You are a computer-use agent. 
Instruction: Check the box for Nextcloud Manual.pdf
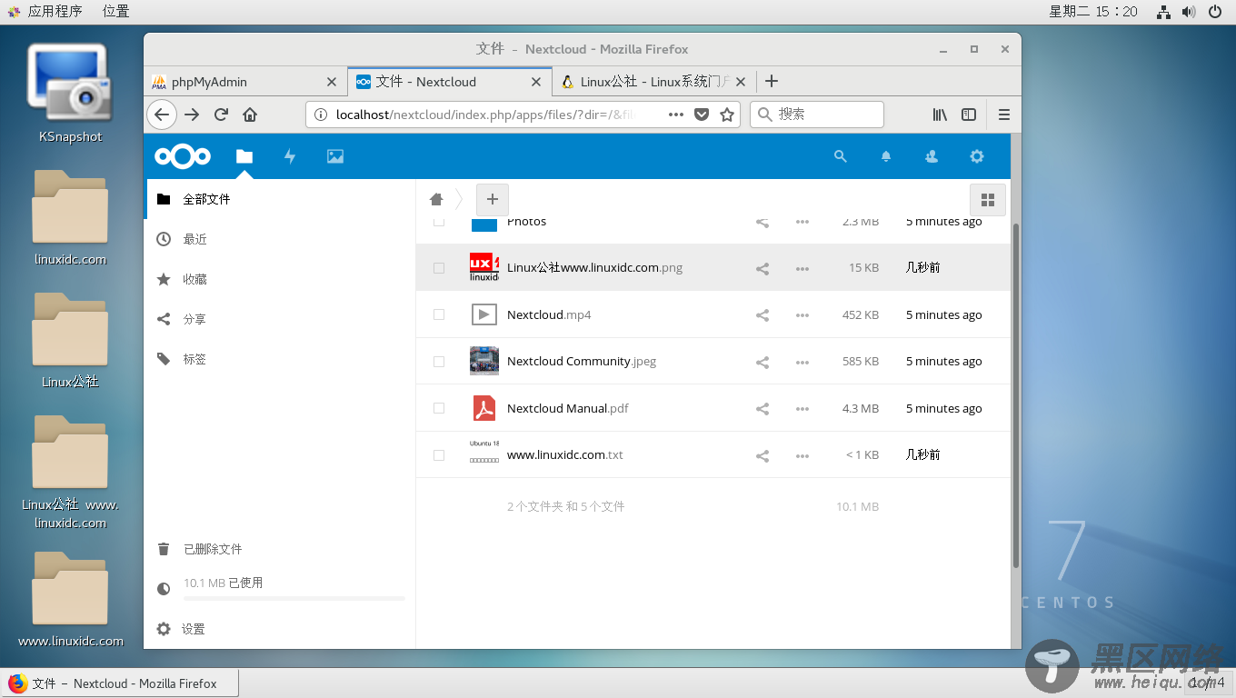click(439, 408)
